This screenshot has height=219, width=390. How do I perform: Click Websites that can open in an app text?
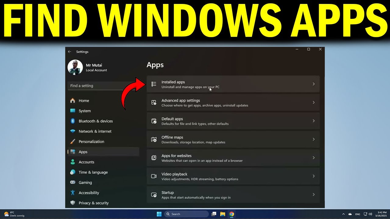202,161
